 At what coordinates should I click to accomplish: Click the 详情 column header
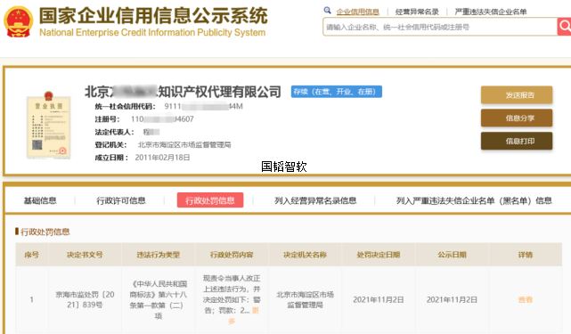(x=525, y=255)
